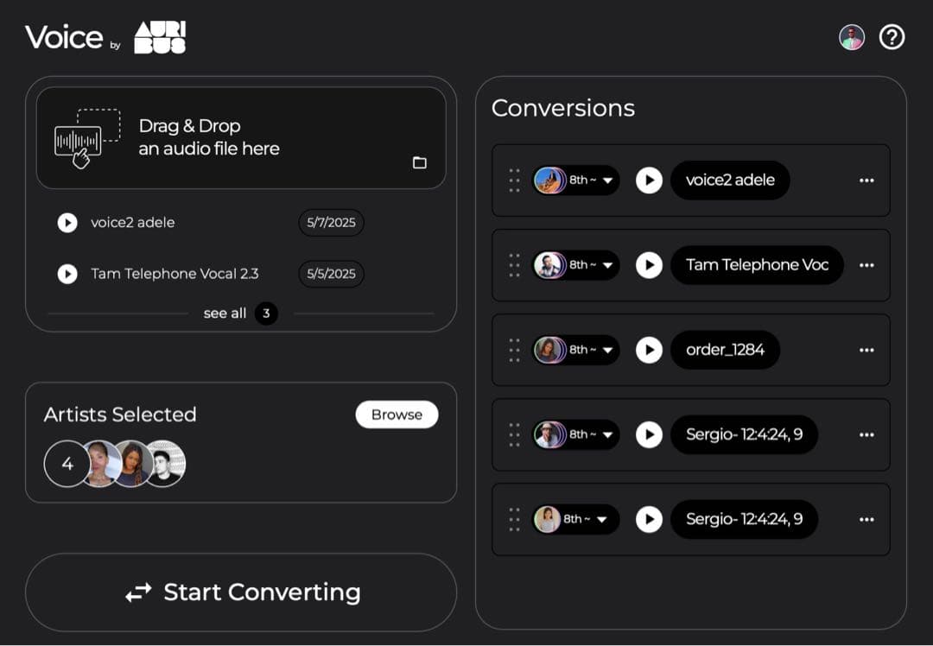Viewport: 933px width, 646px height.
Task: Open more options for order_1284 conversion
Action: pyautogui.click(x=866, y=350)
